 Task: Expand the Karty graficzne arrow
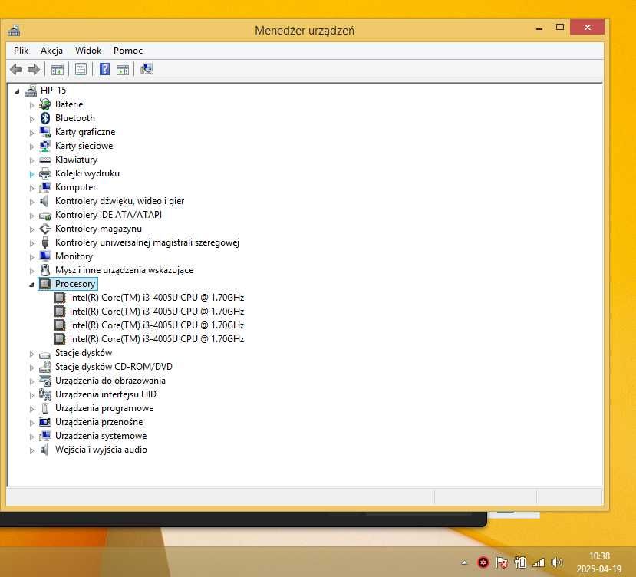click(x=31, y=133)
